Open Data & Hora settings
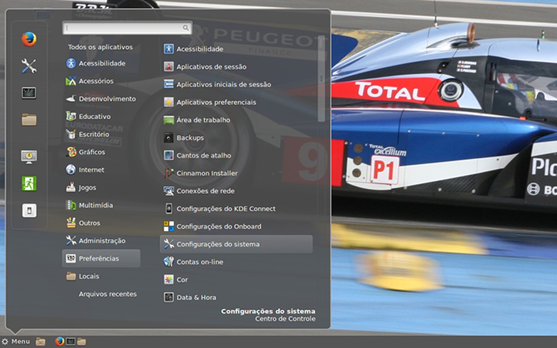 (196, 297)
